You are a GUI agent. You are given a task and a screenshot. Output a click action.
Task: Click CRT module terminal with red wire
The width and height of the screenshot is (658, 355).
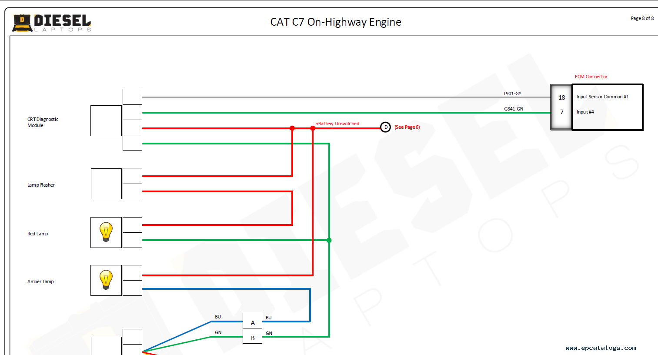coord(132,127)
